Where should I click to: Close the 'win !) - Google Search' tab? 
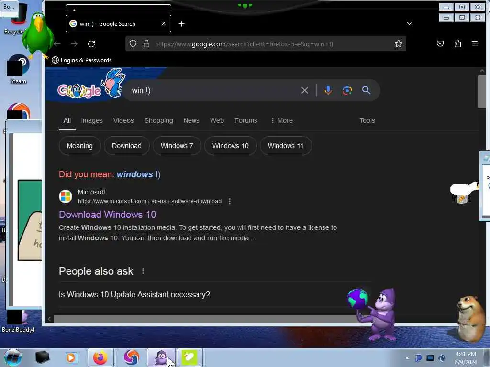coord(164,23)
